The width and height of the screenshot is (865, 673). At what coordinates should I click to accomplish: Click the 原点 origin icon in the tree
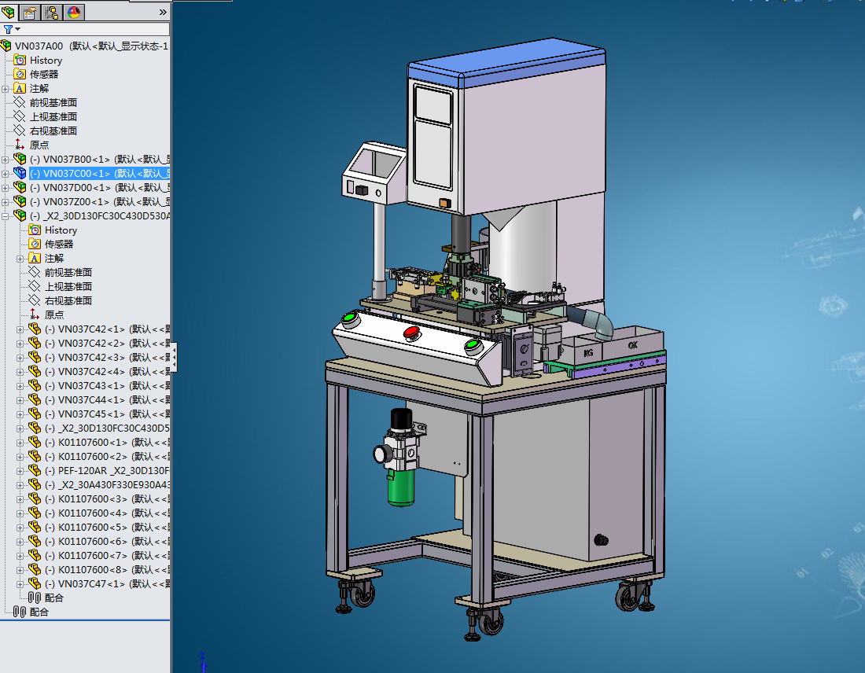pyautogui.click(x=20, y=145)
